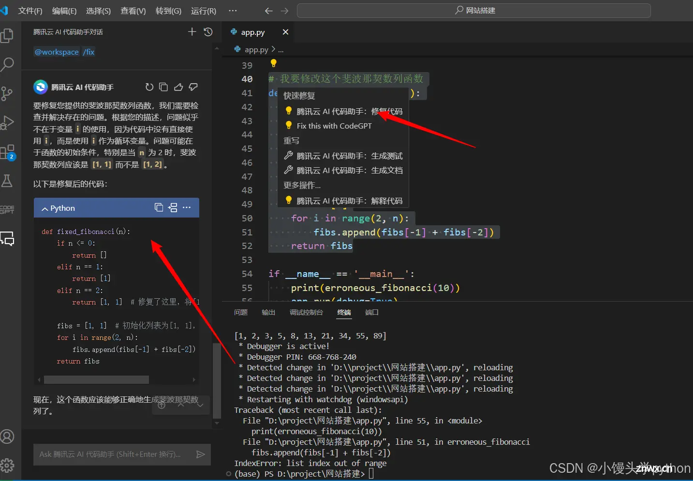The image size is (693, 481).
Task: Click the chat panel vertical scrollbar
Action: pyautogui.click(x=217, y=382)
